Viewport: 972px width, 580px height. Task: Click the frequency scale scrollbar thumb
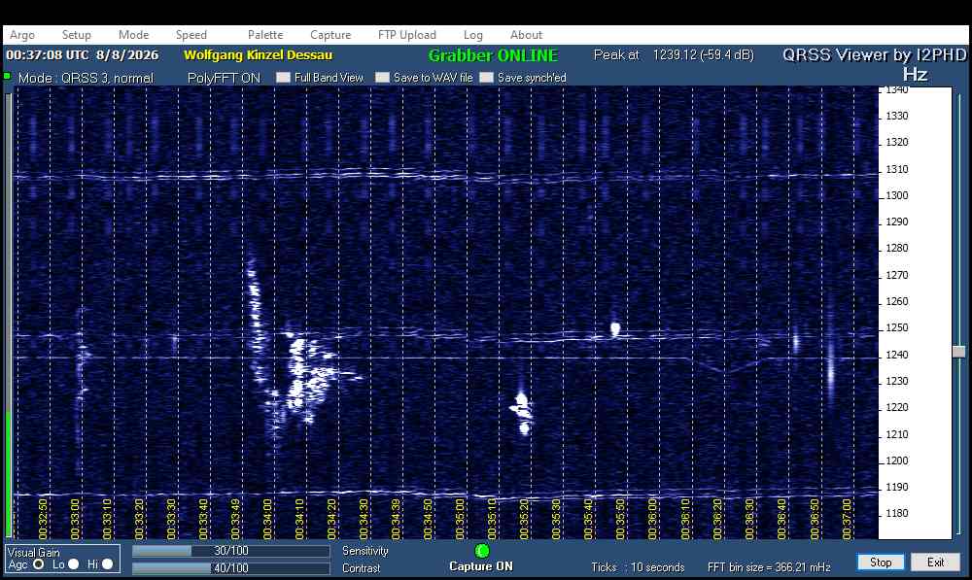958,352
